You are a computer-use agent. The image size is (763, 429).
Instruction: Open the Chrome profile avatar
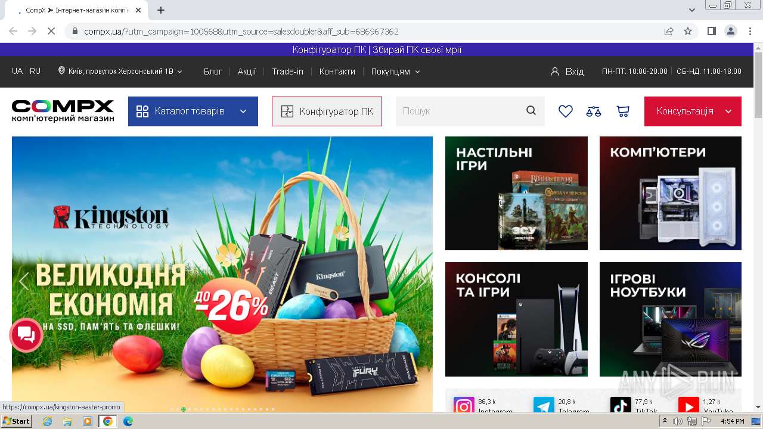coord(730,31)
